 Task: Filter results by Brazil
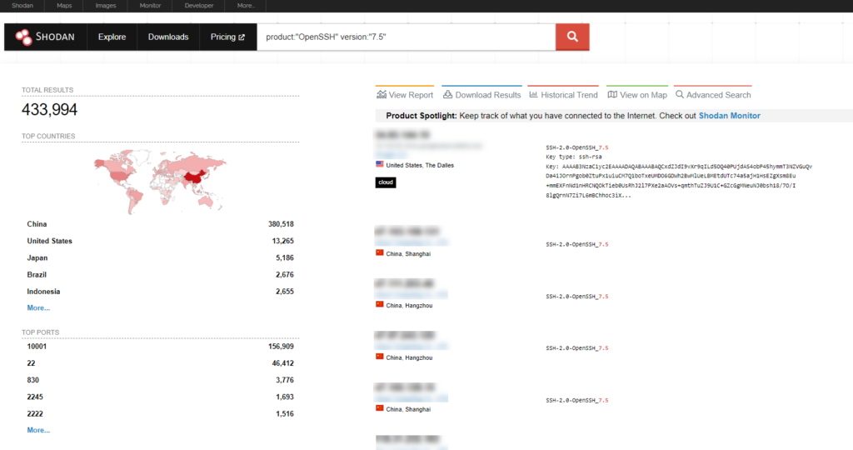pyautogui.click(x=37, y=274)
